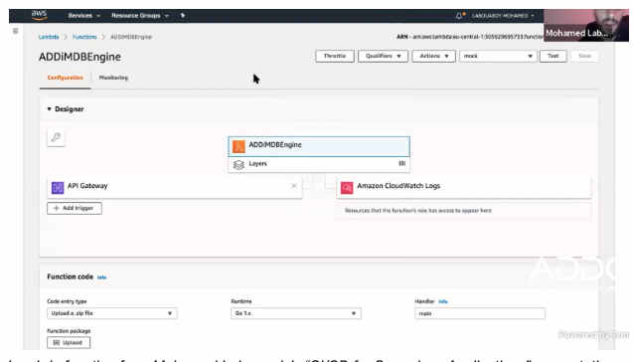The height and width of the screenshot is (362, 633).
Task: Click the Handler input field
Action: pyautogui.click(x=480, y=313)
